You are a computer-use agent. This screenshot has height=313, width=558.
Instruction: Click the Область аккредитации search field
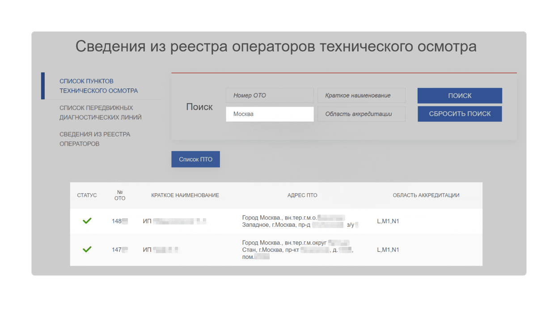tap(361, 114)
